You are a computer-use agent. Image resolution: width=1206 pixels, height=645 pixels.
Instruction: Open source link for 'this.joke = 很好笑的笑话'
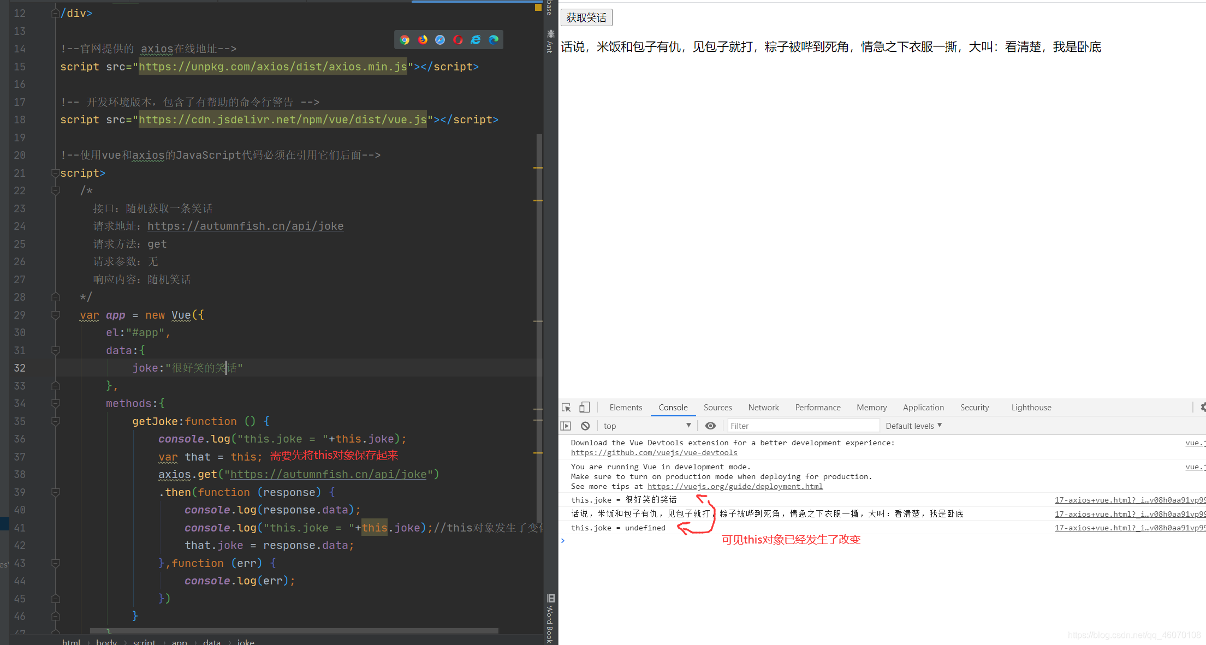(1130, 500)
